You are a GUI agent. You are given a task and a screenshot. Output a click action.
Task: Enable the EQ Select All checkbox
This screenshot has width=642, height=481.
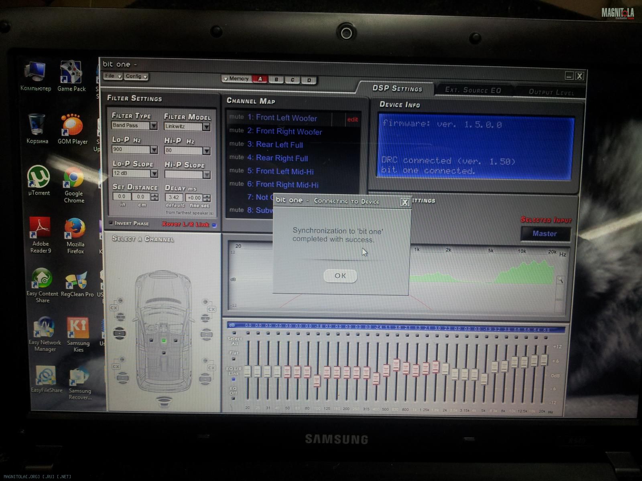234,333
